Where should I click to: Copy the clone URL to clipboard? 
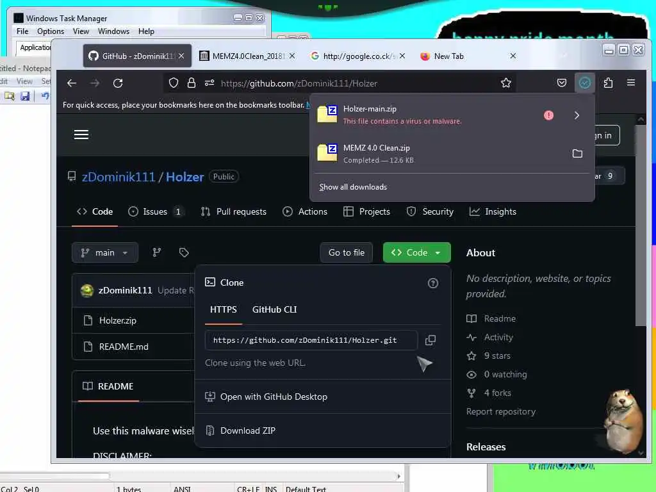point(430,340)
